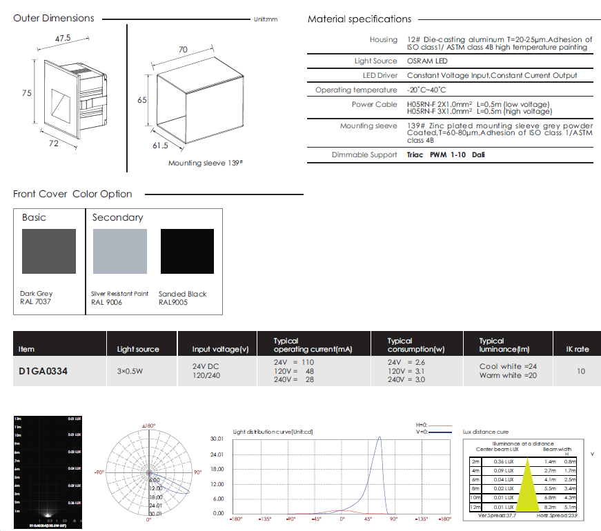601x531 pixels.
Task: Select the Sanded Black RAL9005 swatch
Action: pyautogui.click(x=187, y=252)
